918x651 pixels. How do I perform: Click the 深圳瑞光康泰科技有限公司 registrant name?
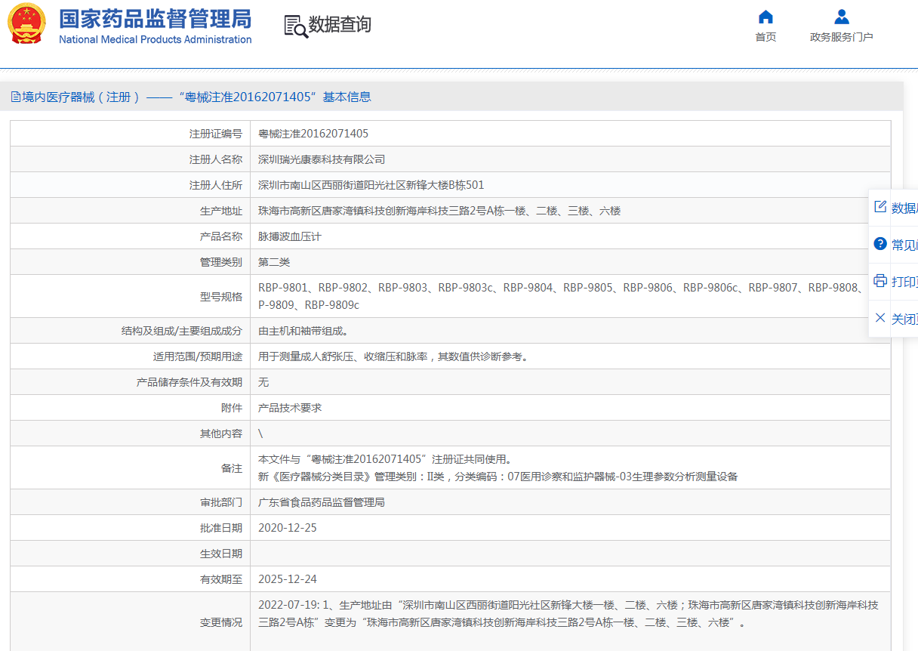click(322, 159)
